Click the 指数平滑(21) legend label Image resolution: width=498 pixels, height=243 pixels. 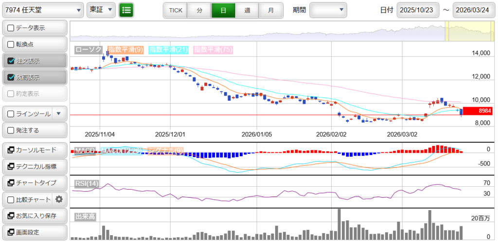[x=169, y=49]
